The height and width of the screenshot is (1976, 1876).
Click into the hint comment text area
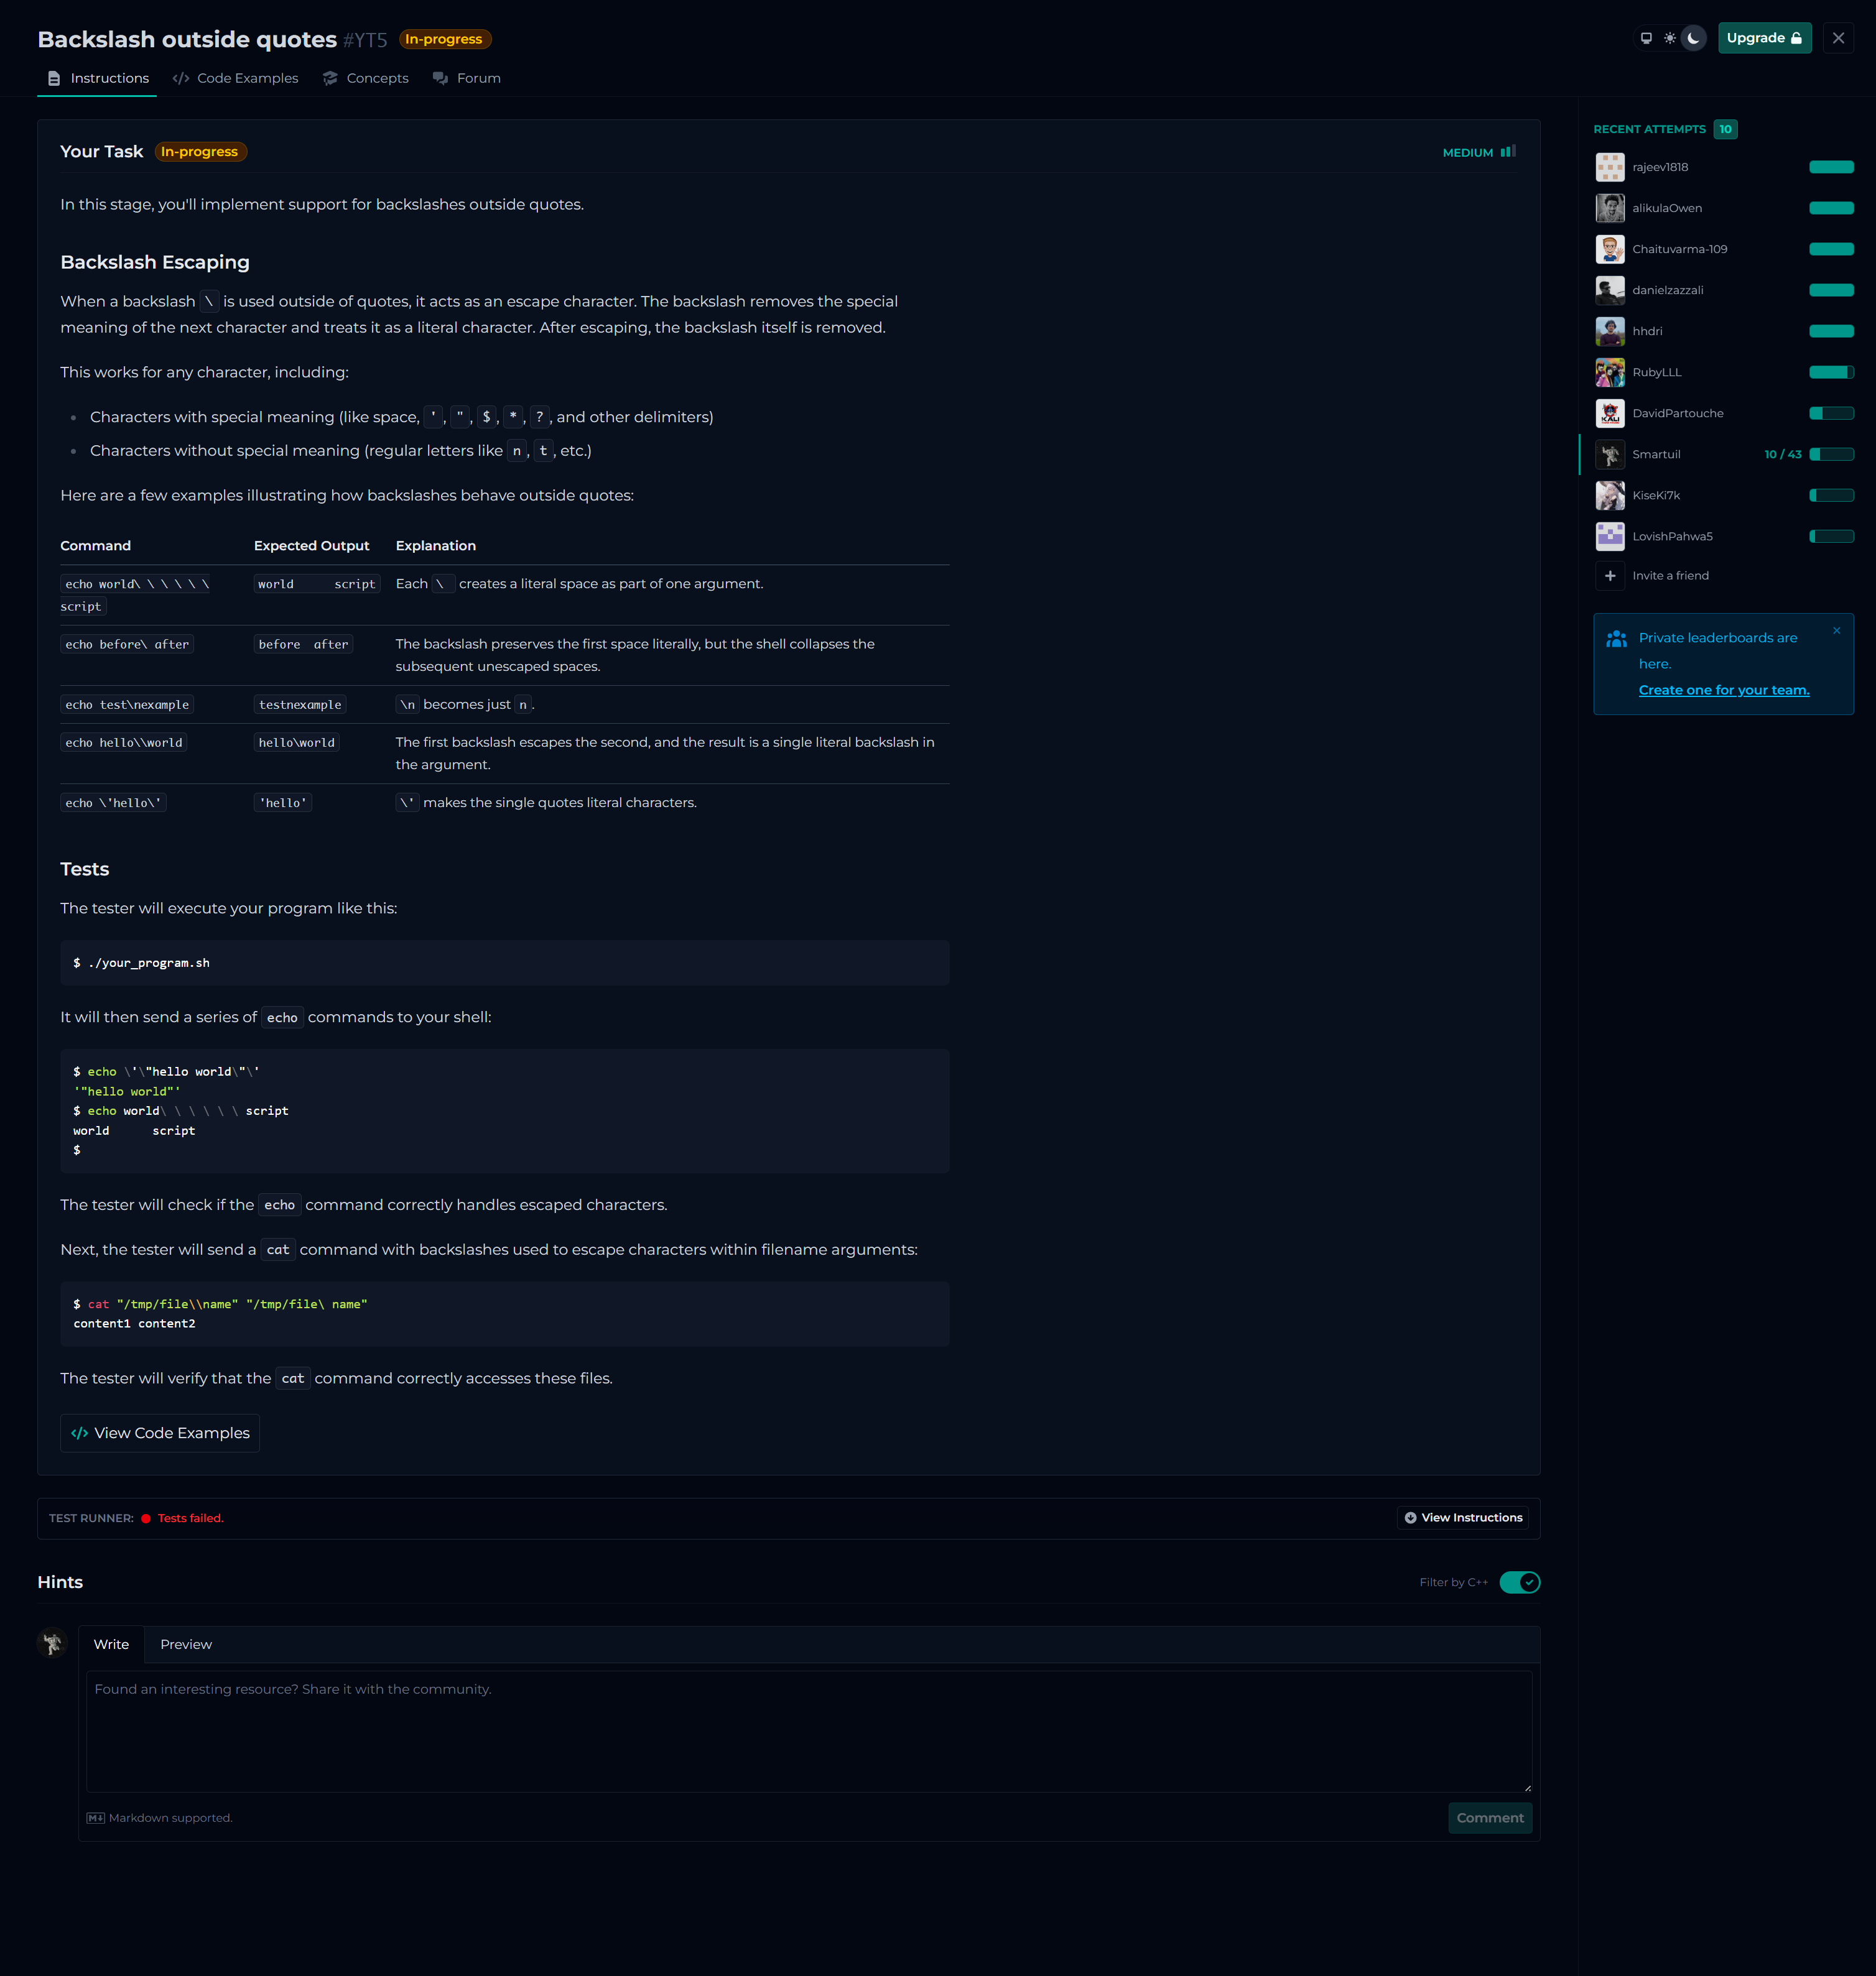pos(808,1730)
